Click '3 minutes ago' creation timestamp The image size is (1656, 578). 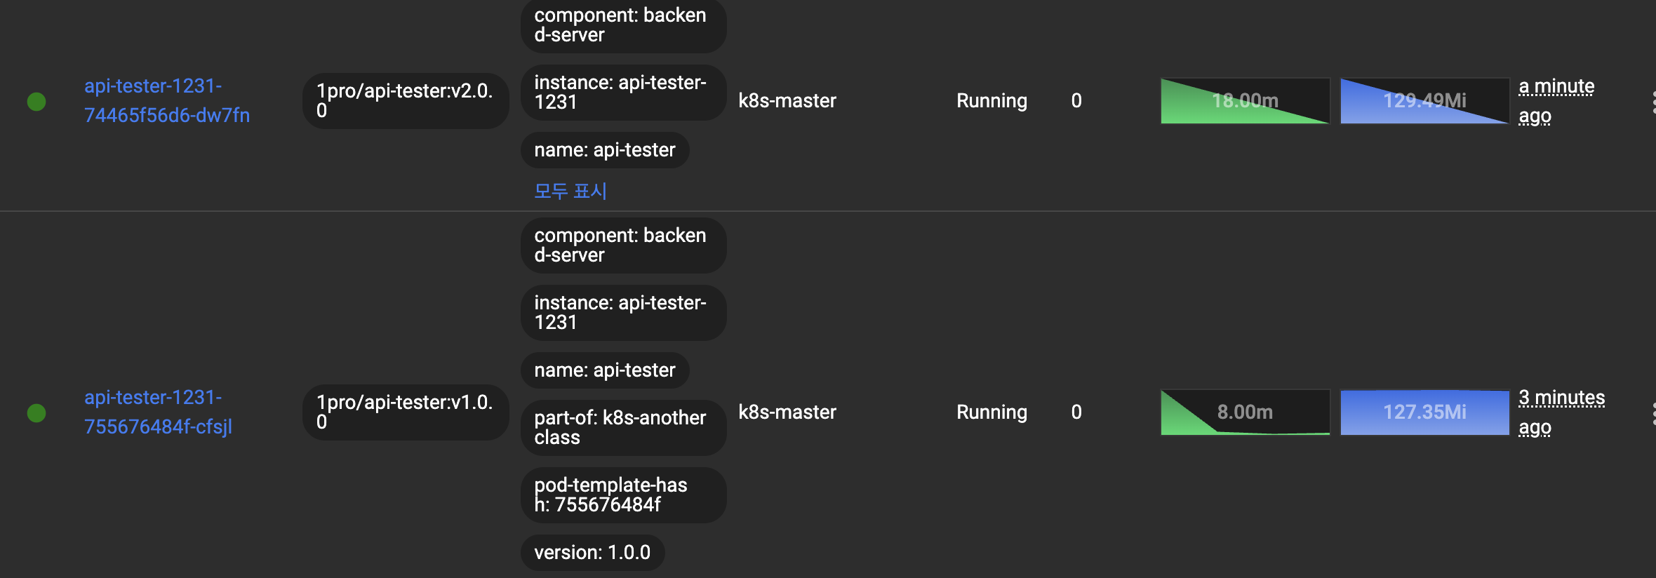coord(1562,412)
